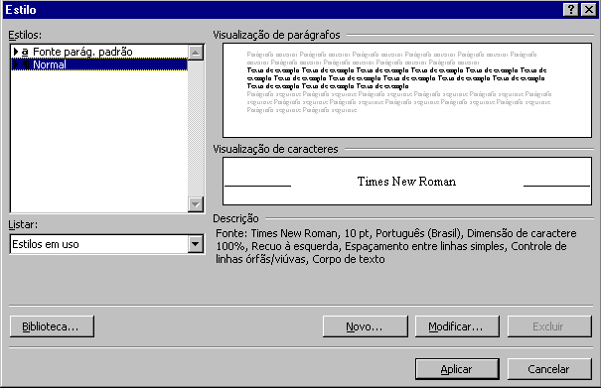
Task: Click the styles list up arrow
Action: [x=196, y=52]
